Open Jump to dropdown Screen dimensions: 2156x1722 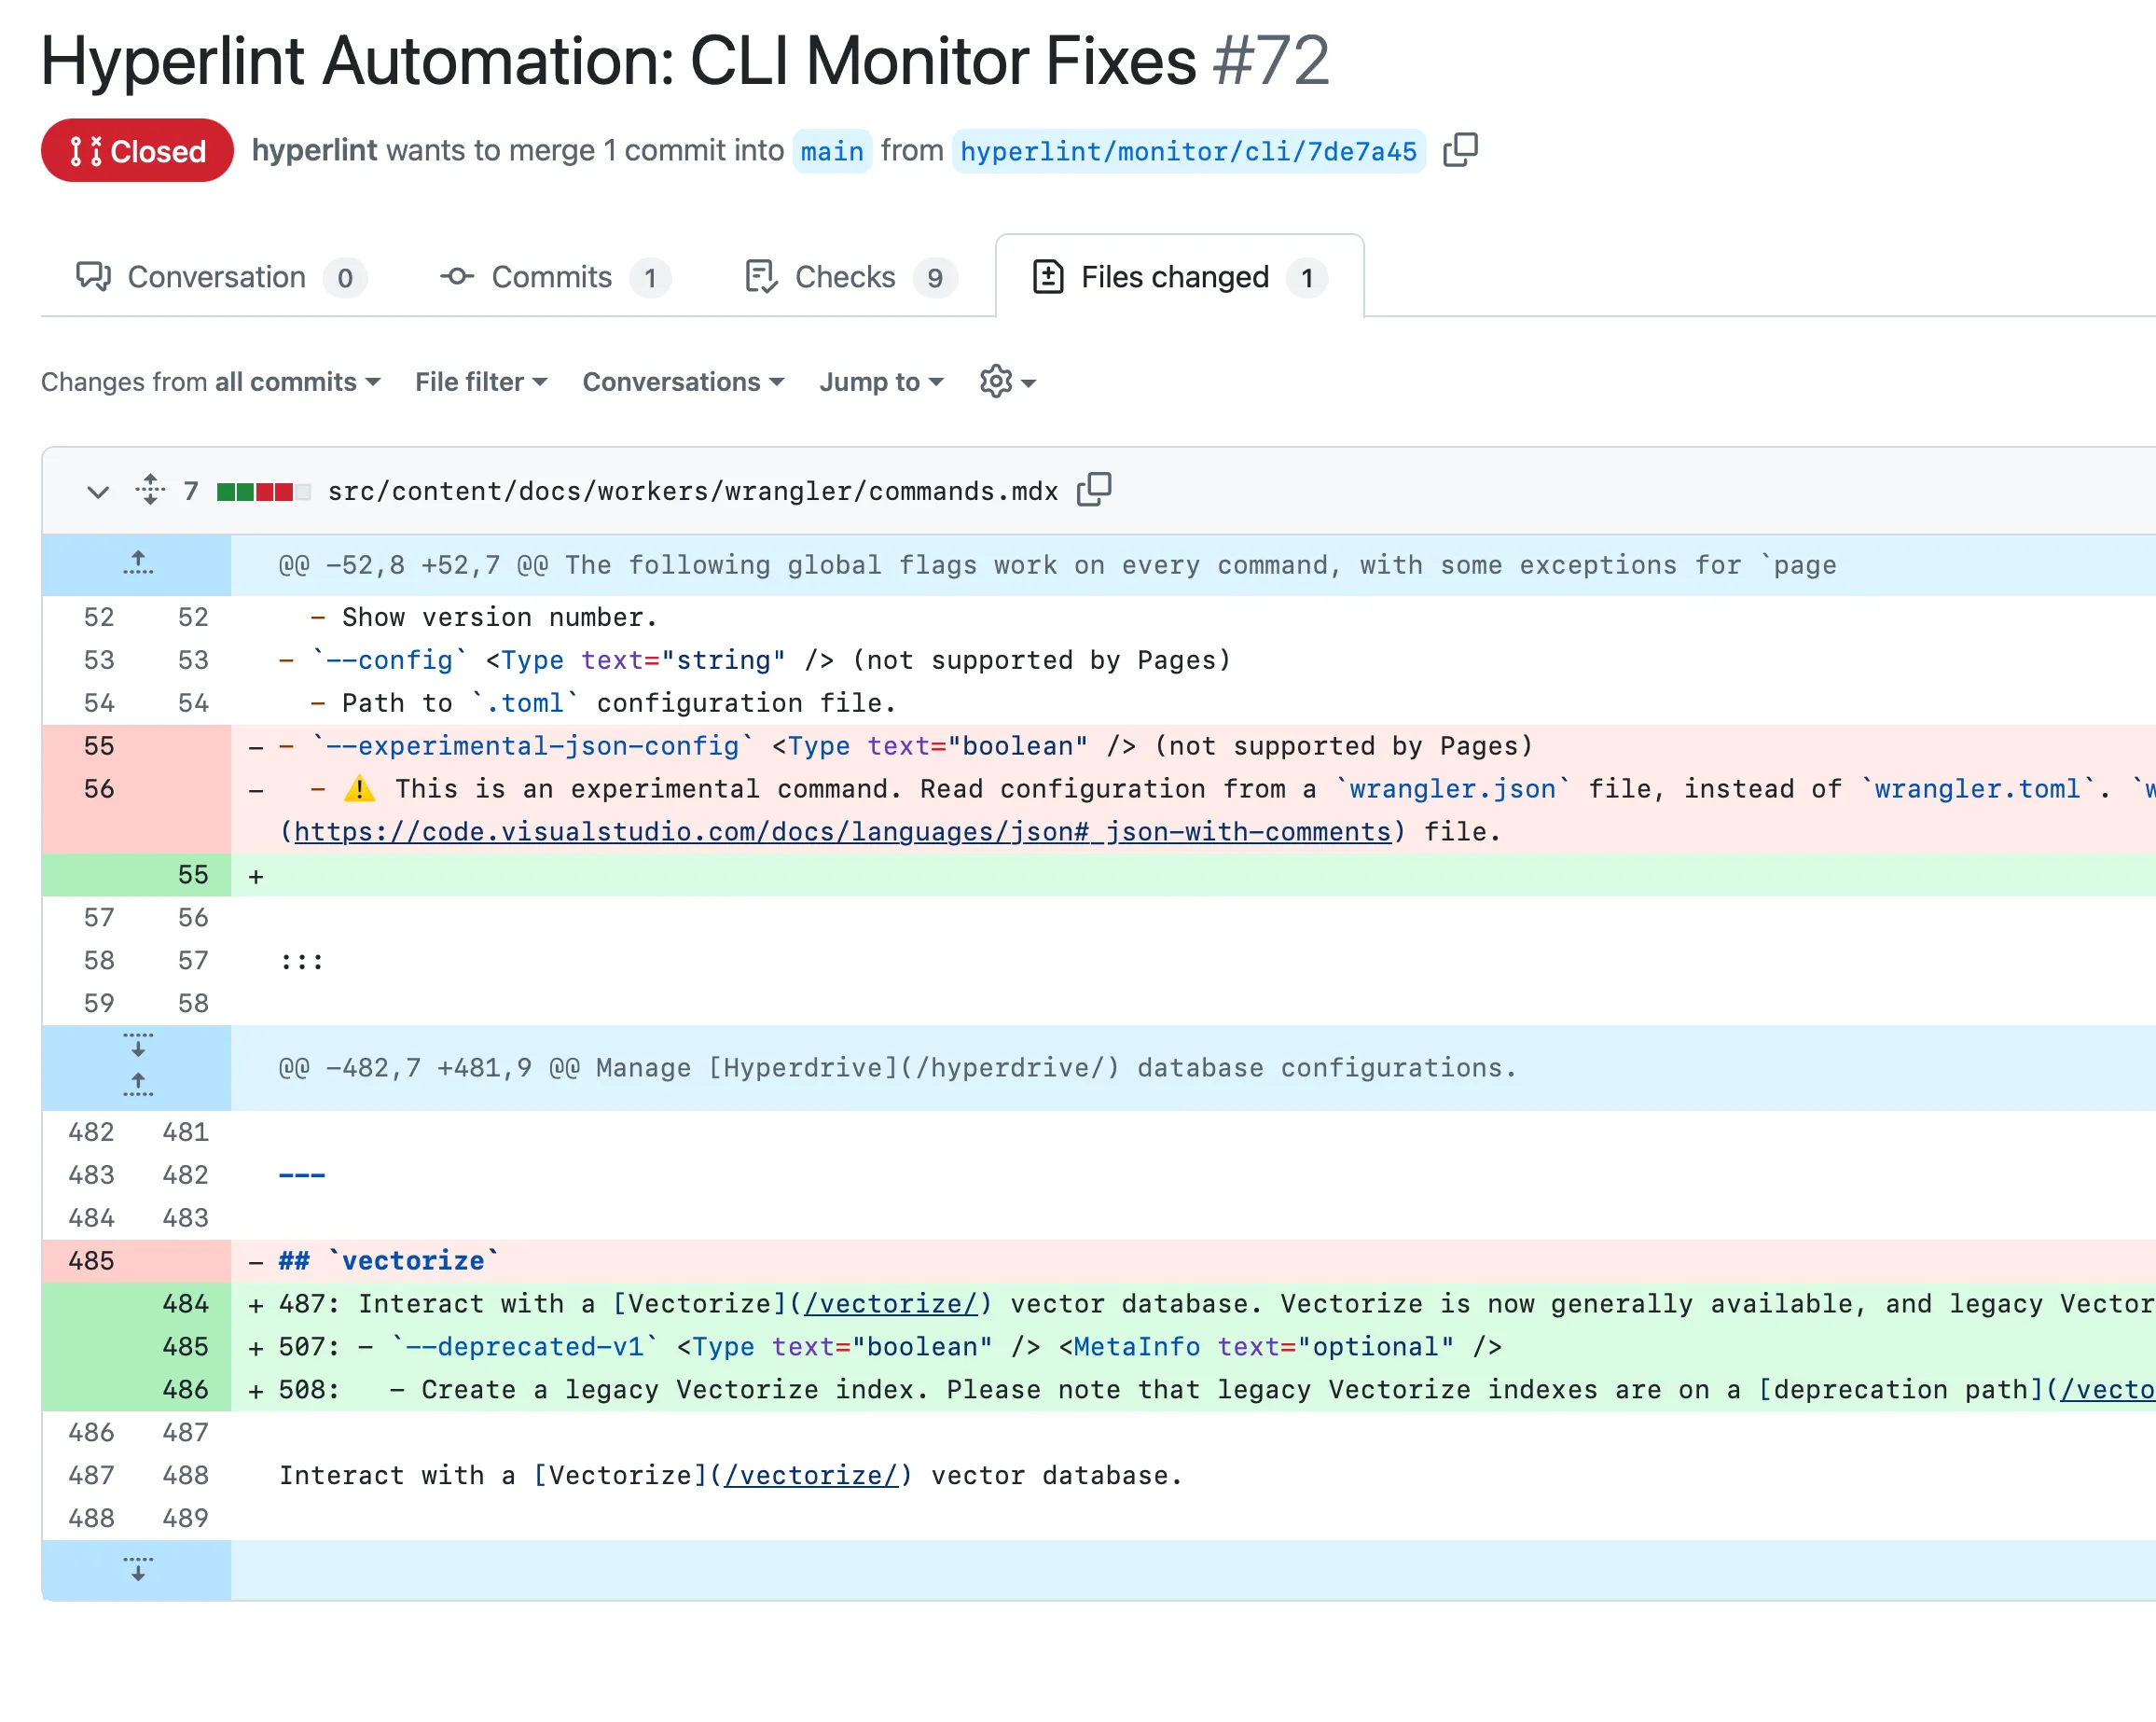coord(881,382)
